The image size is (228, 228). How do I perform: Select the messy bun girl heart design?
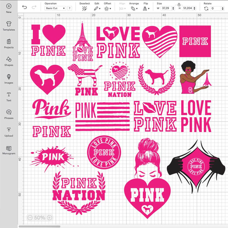pos(147,178)
